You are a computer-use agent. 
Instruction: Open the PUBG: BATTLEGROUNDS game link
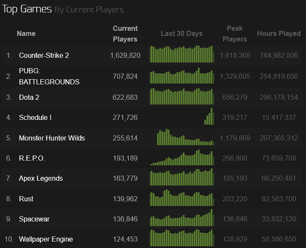(x=49, y=76)
